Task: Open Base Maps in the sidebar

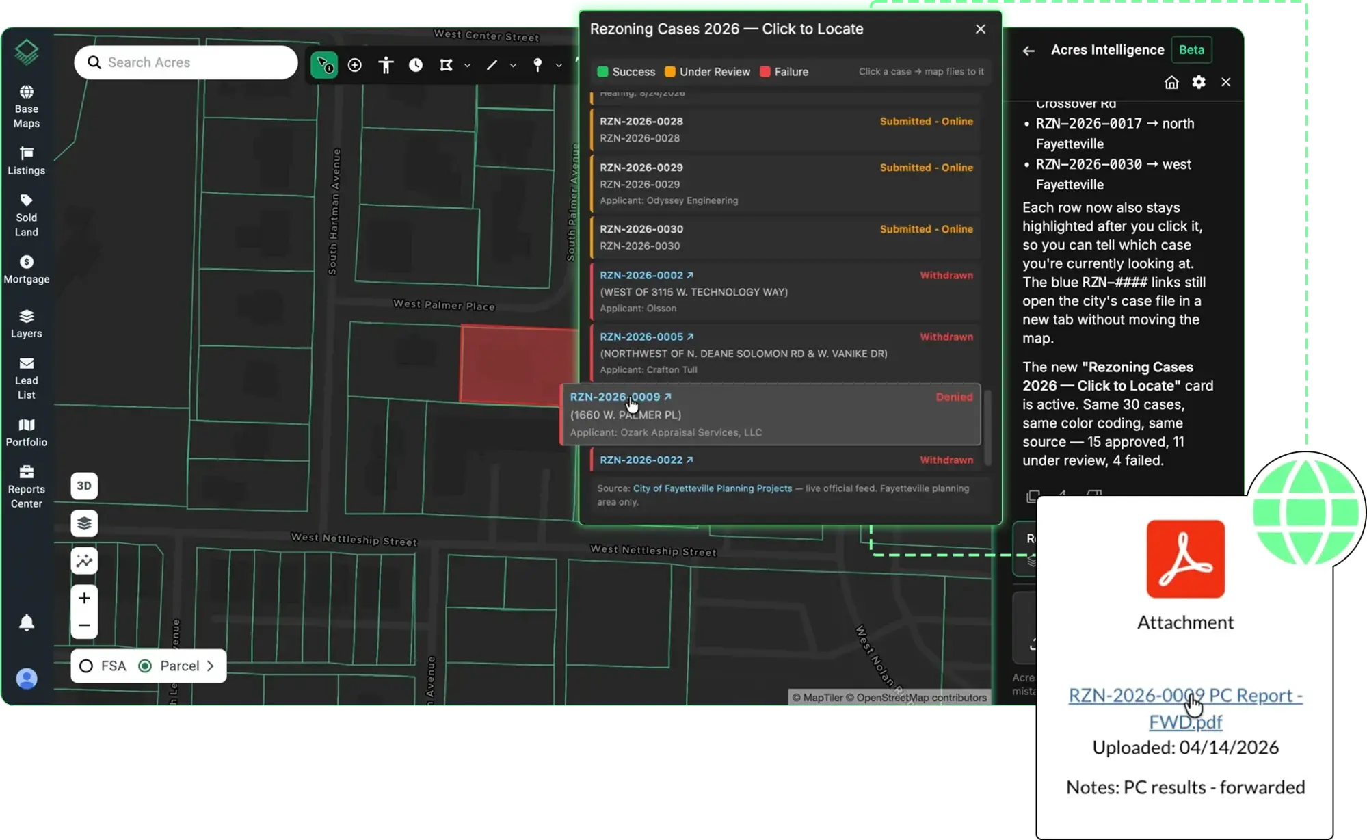Action: point(27,107)
